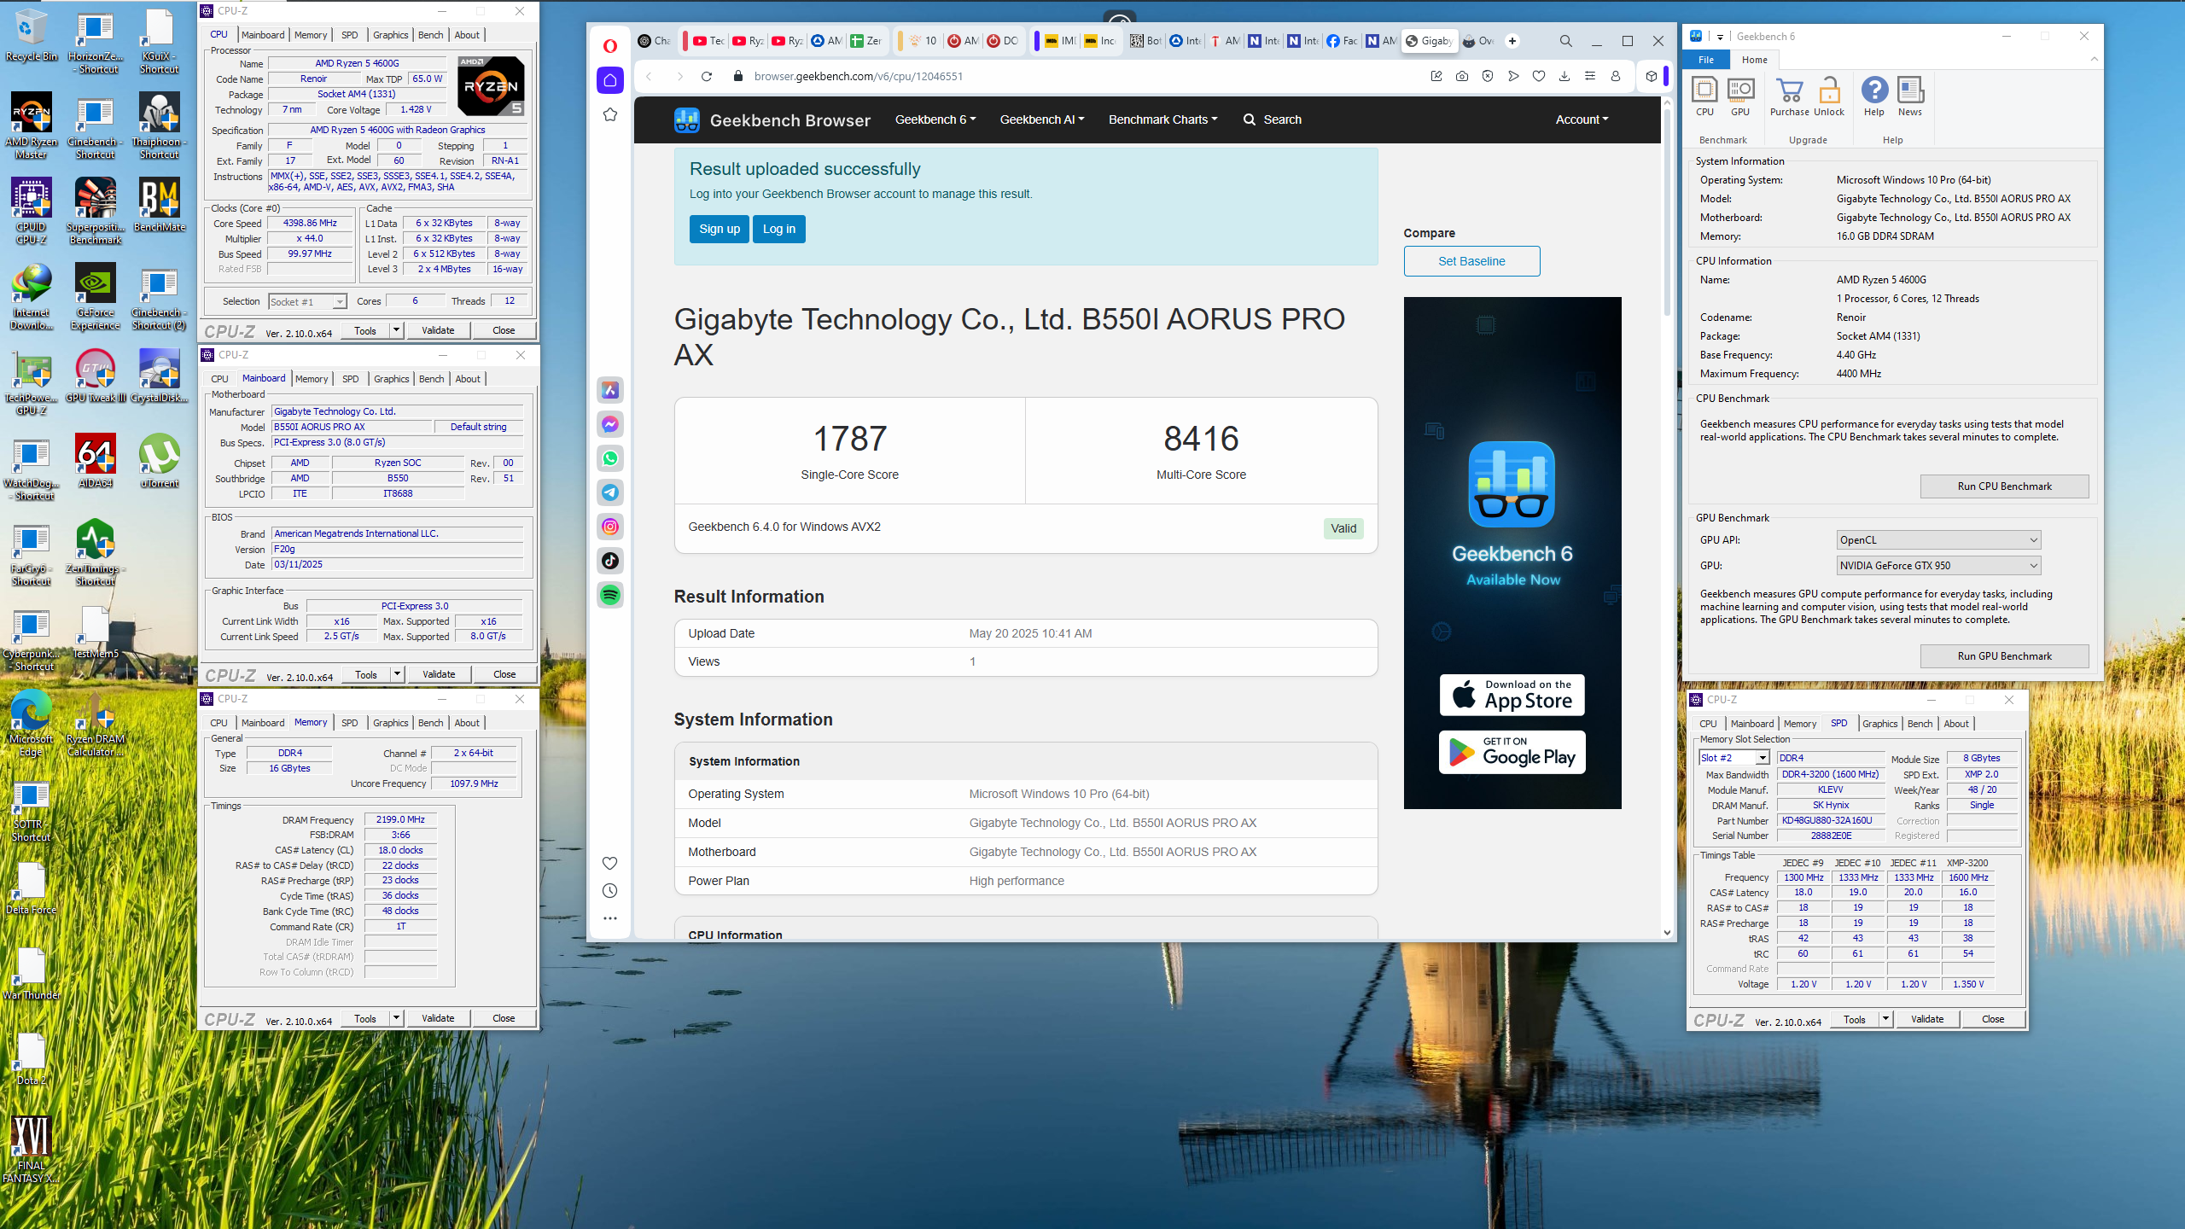Click Download on the App Store badge
The height and width of the screenshot is (1229, 2185).
(x=1512, y=695)
